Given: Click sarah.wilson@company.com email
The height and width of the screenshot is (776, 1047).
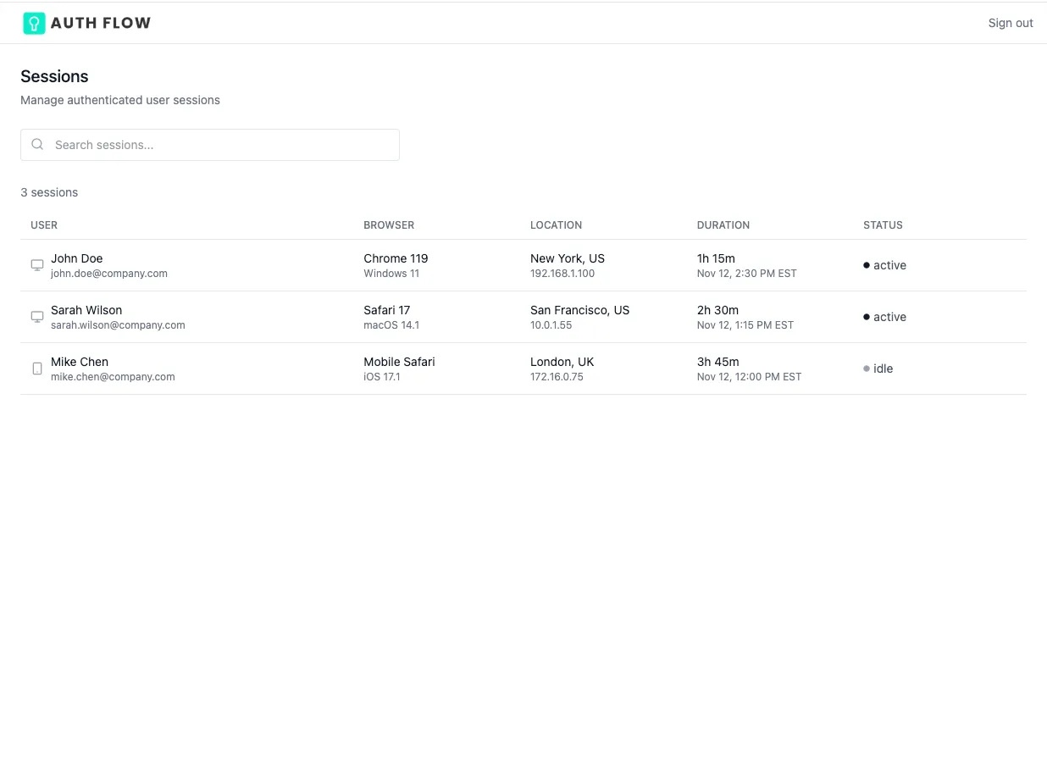Looking at the screenshot, I should [x=118, y=325].
